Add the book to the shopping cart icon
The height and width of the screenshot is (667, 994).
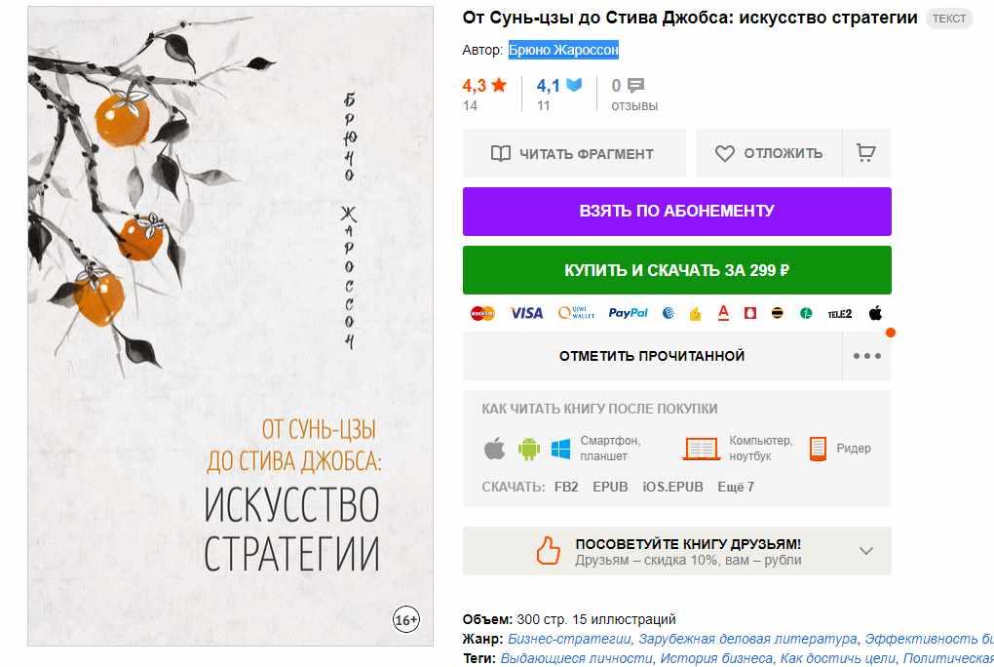point(866,153)
